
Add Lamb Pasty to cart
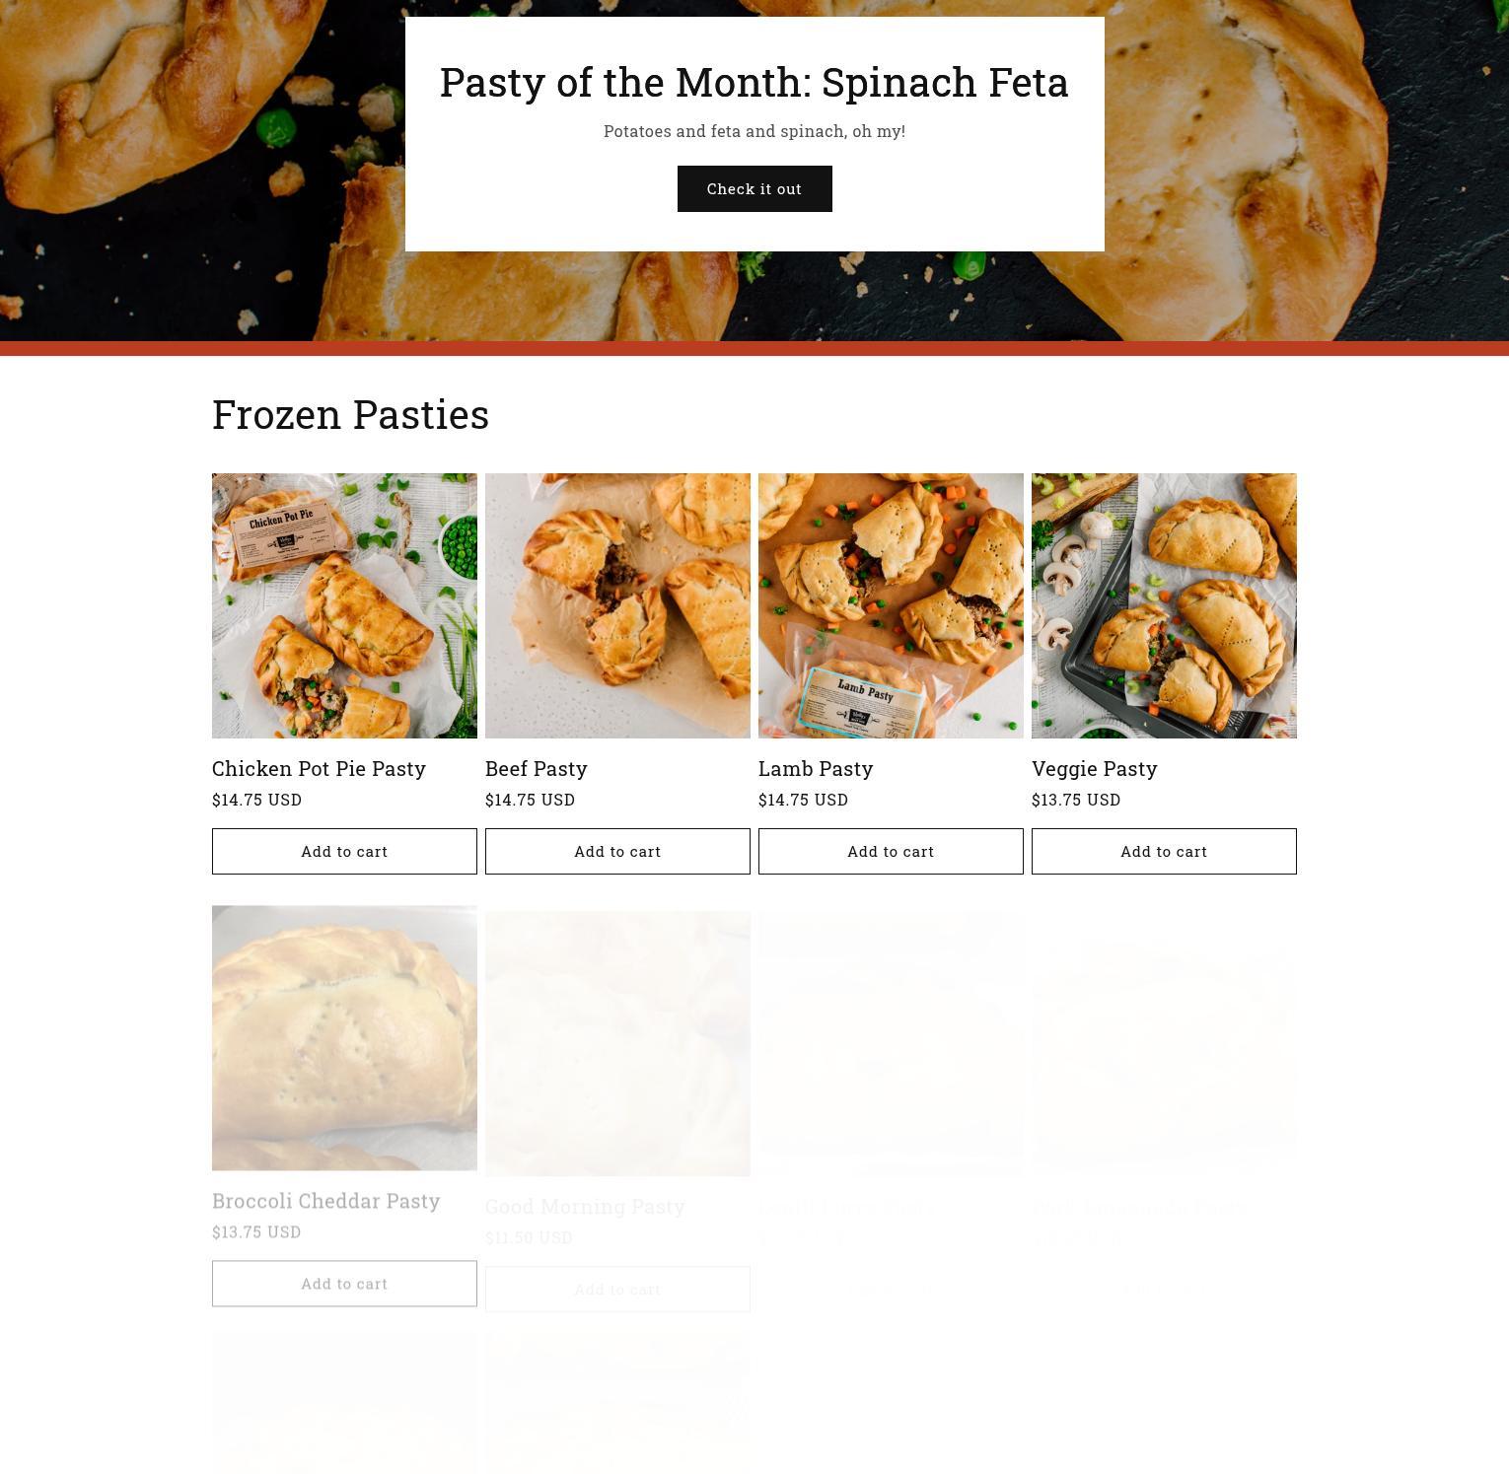(x=891, y=851)
